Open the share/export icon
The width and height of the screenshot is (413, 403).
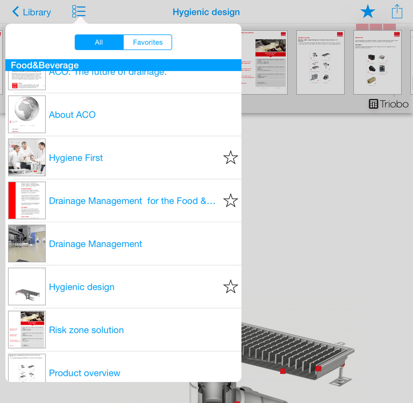[x=397, y=12]
